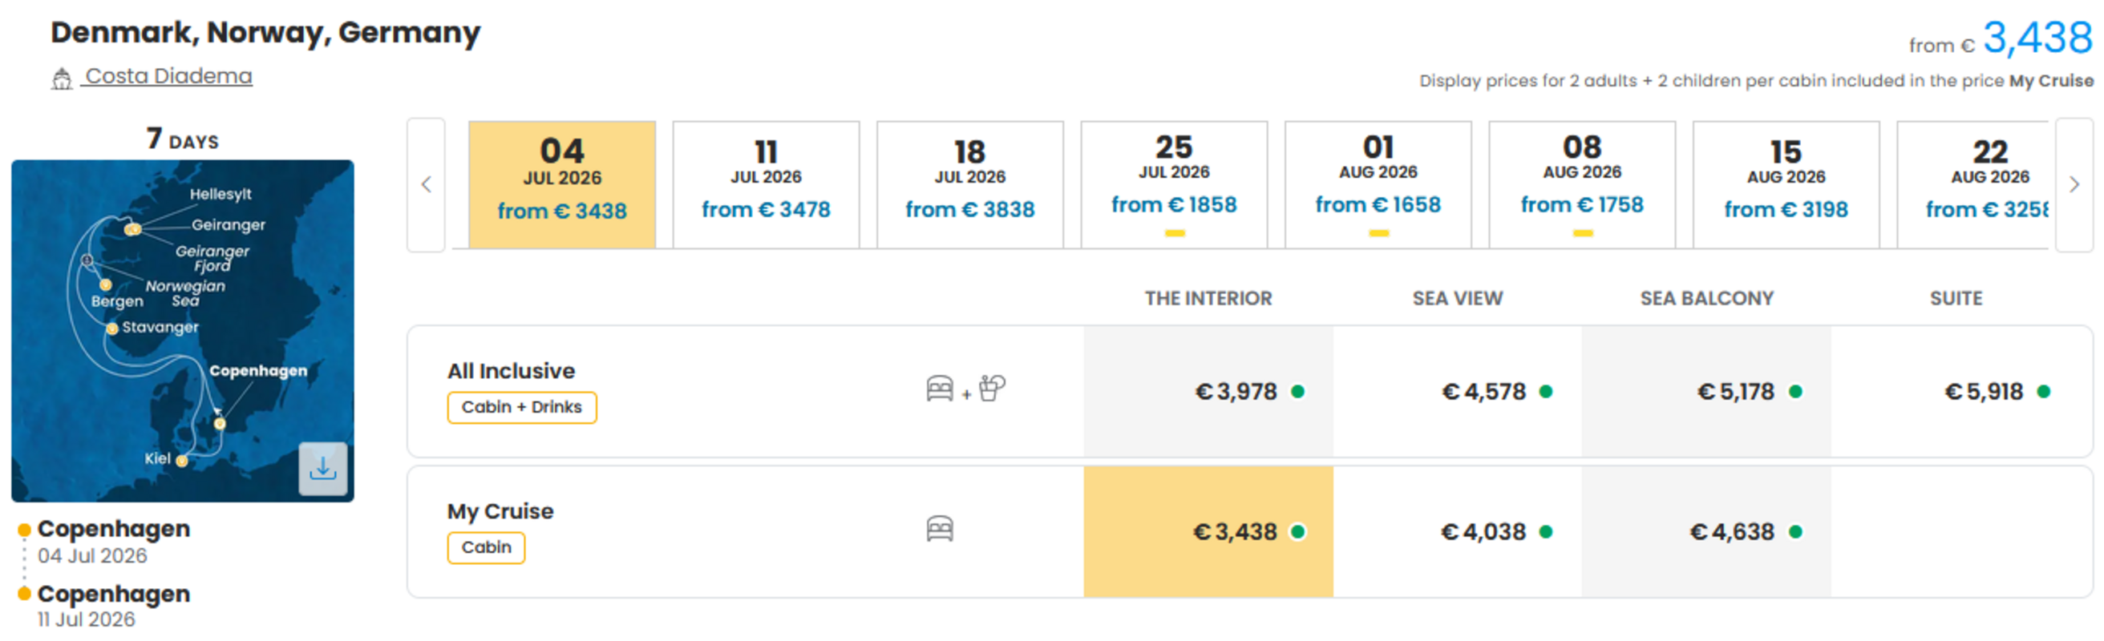The image size is (2104, 641).
Task: Click green availability dot beside €5,918 suite
Action: (x=2043, y=391)
